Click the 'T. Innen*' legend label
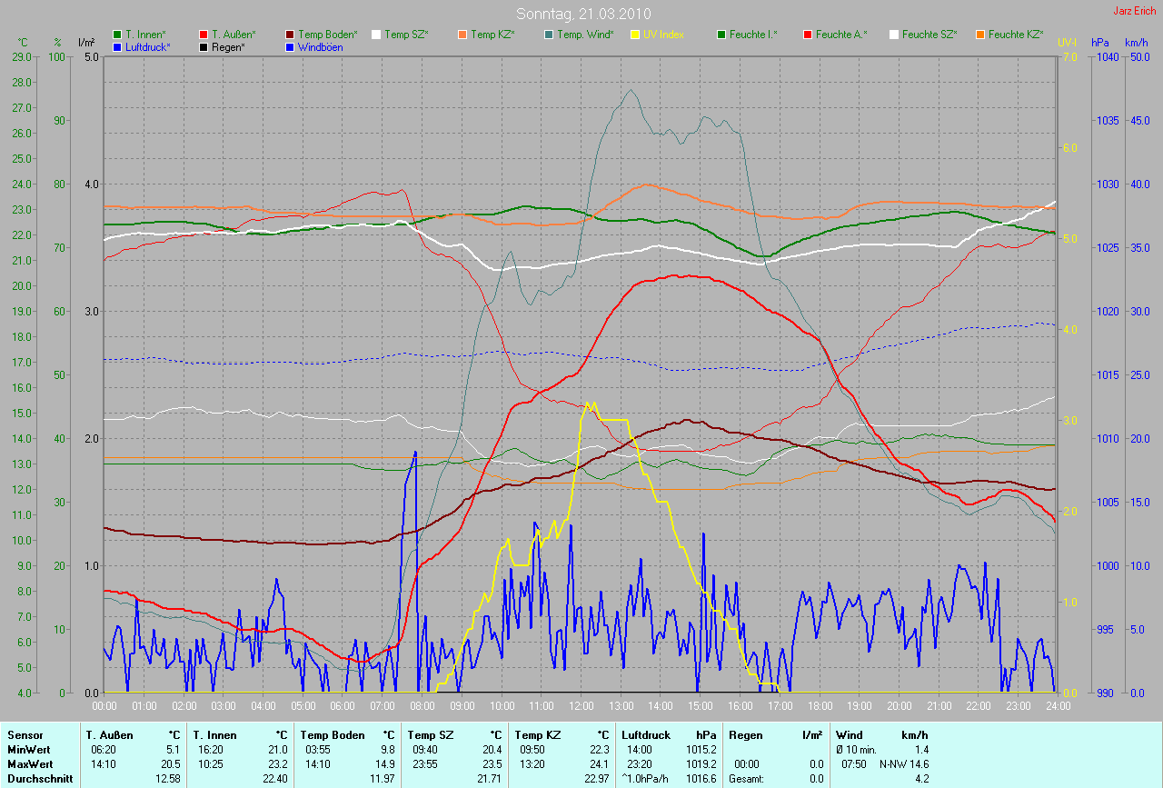1163x788 pixels. coord(145,35)
